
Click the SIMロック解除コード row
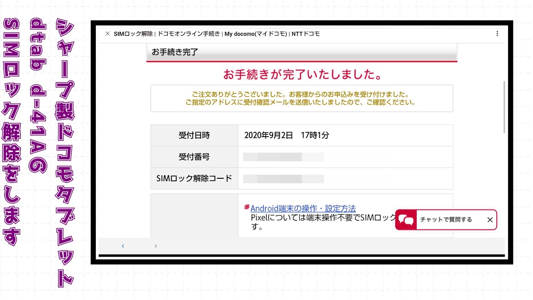tap(194, 178)
